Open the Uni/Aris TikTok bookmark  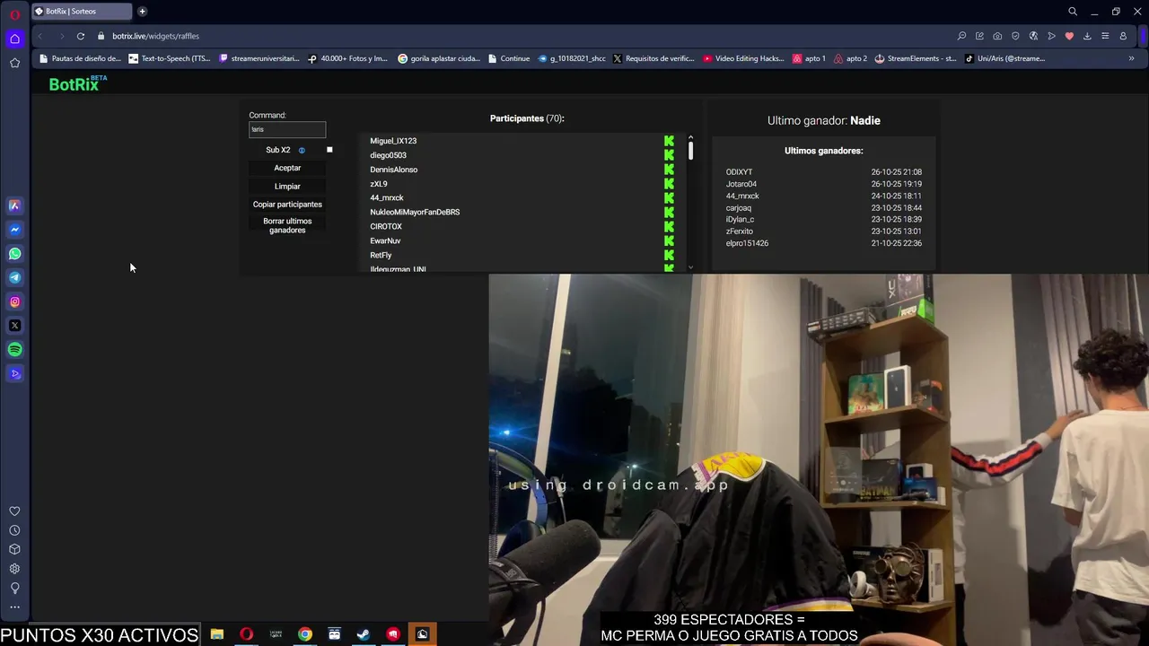coord(1004,58)
